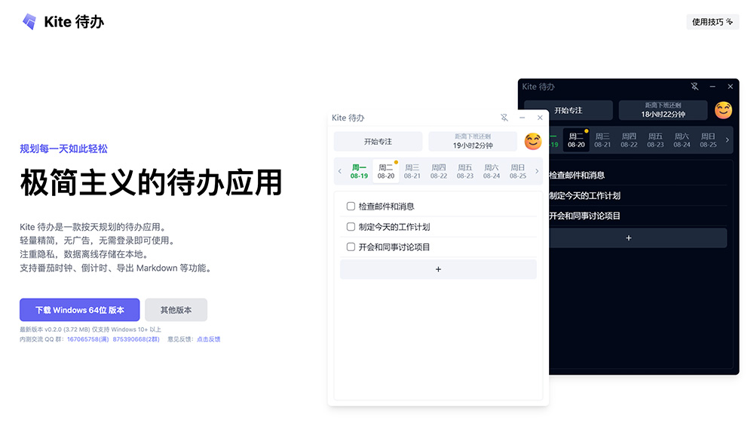Select 周四 08-22 in light window
Viewport: 754px width, 429px height.
[x=439, y=171]
